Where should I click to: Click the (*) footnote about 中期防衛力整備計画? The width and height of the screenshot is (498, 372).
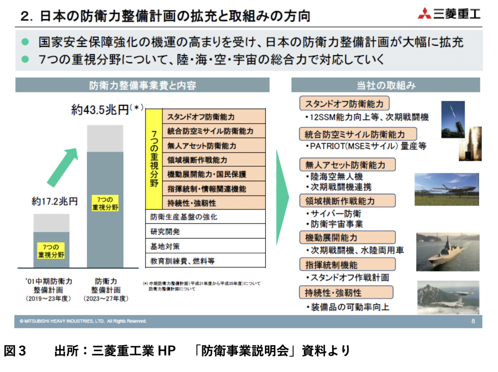[x=201, y=286]
